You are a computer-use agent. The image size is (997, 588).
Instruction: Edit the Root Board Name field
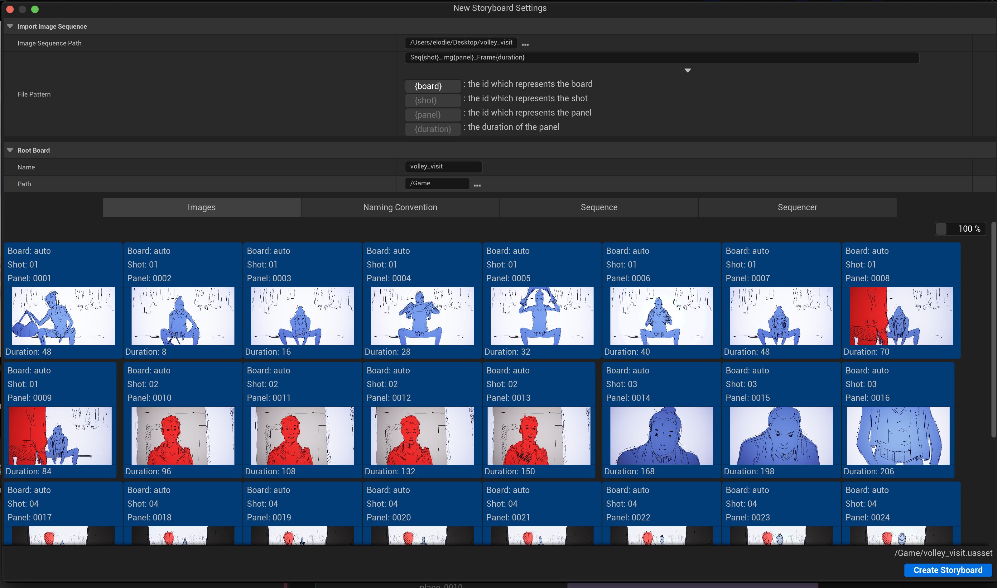[444, 166]
